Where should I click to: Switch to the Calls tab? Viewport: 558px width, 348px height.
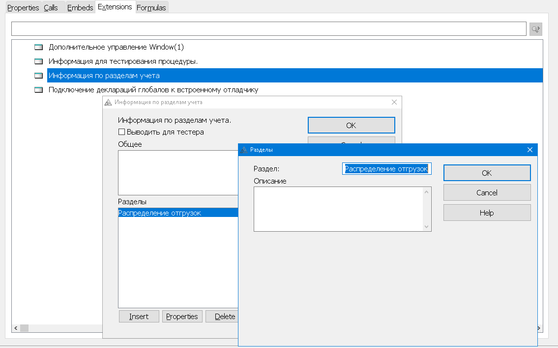(51, 8)
